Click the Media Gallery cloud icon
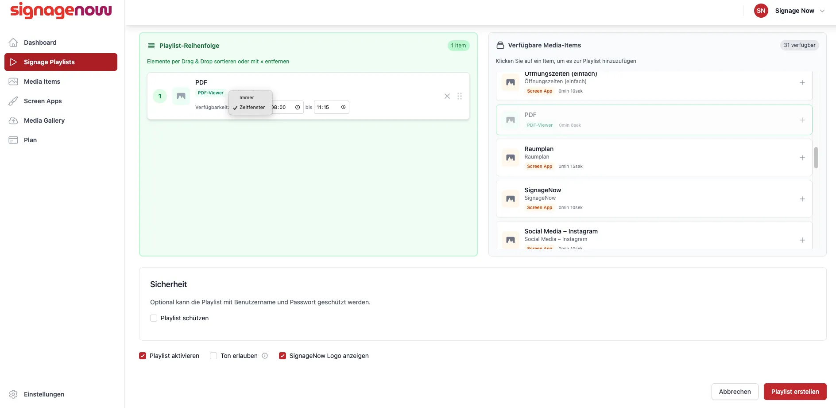The image size is (836, 408). tap(13, 120)
